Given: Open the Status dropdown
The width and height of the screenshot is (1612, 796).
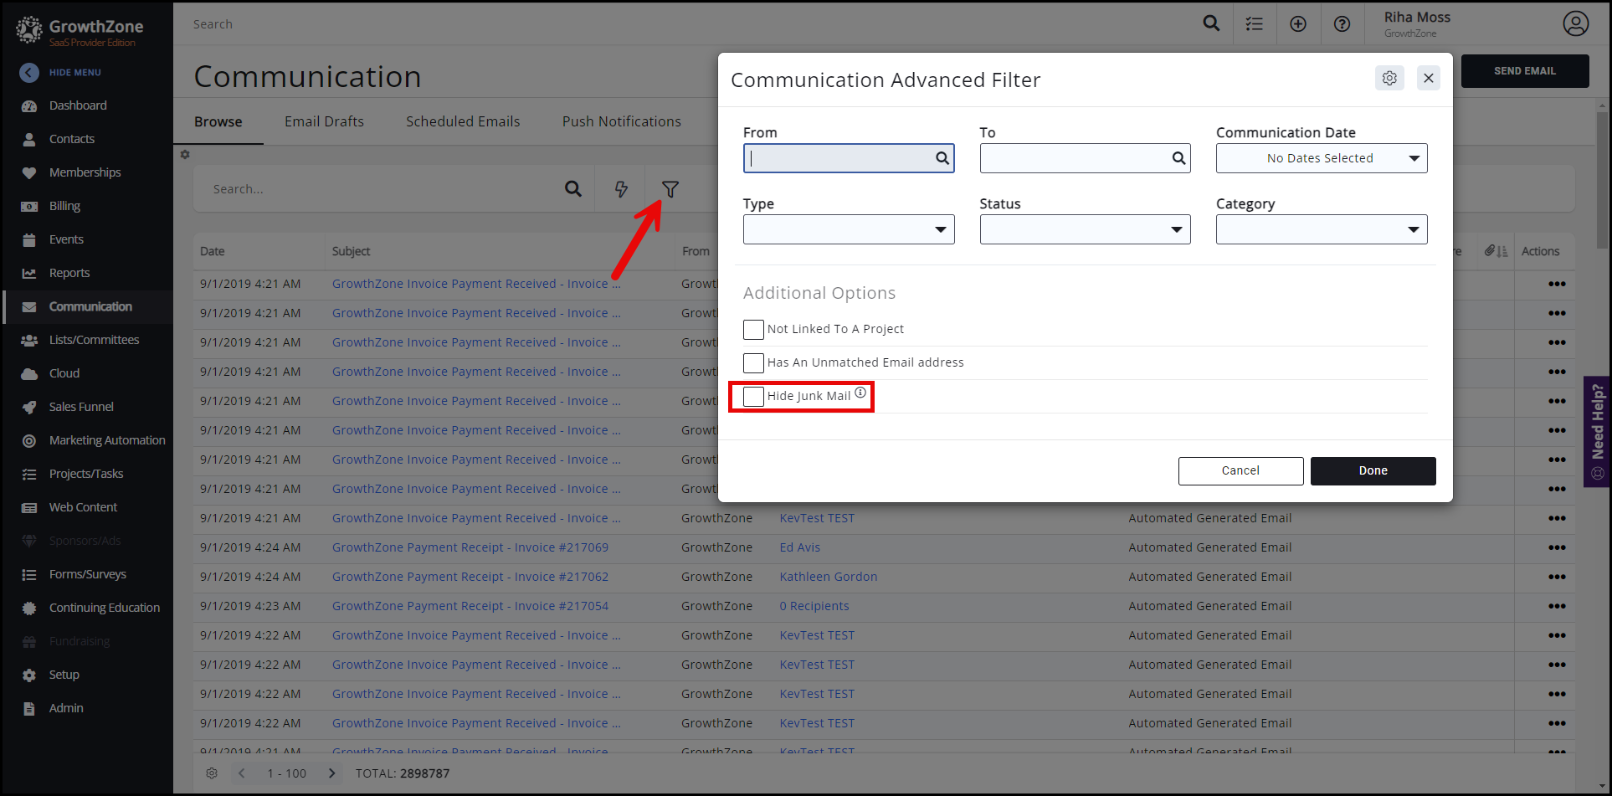Looking at the screenshot, I should pyautogui.click(x=1085, y=229).
